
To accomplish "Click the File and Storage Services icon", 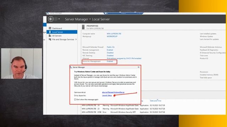I will point(50,39).
